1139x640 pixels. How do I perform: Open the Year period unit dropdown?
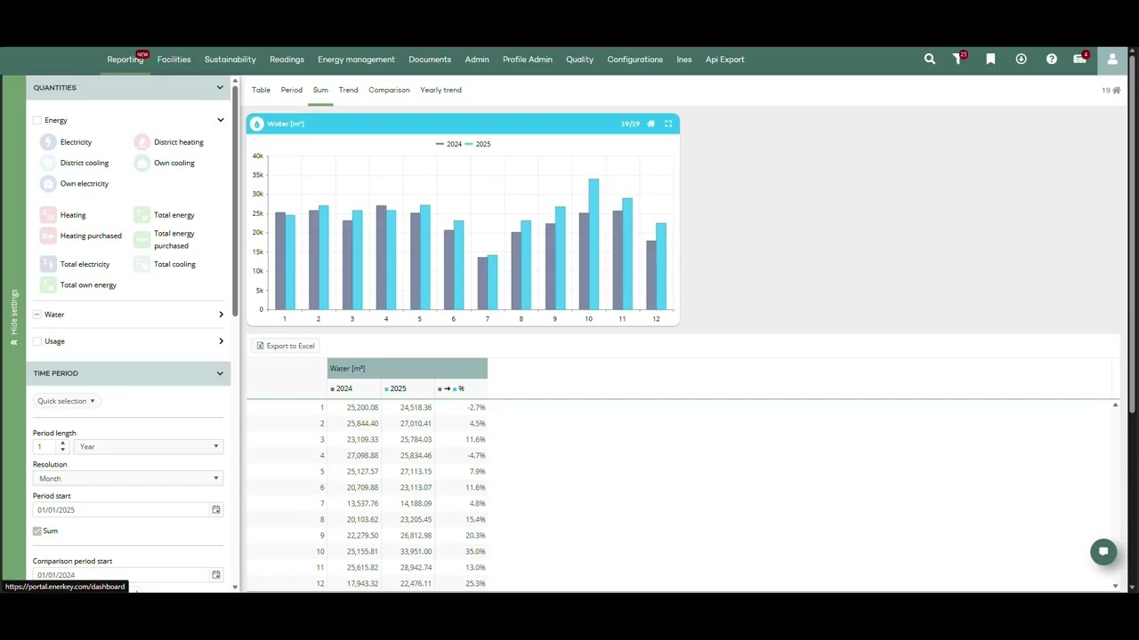(149, 446)
